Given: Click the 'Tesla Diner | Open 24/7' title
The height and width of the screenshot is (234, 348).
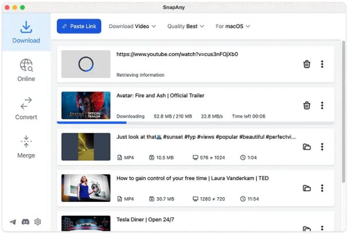Looking at the screenshot, I should [145, 219].
